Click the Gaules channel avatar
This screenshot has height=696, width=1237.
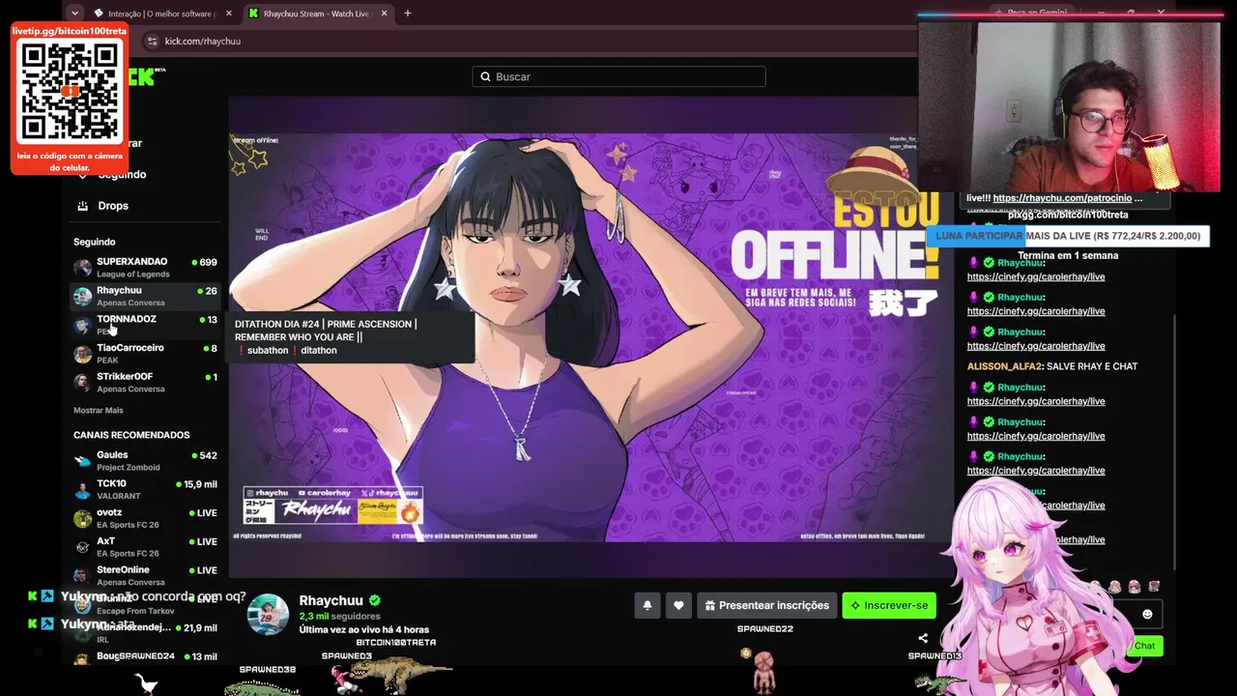coord(83,461)
